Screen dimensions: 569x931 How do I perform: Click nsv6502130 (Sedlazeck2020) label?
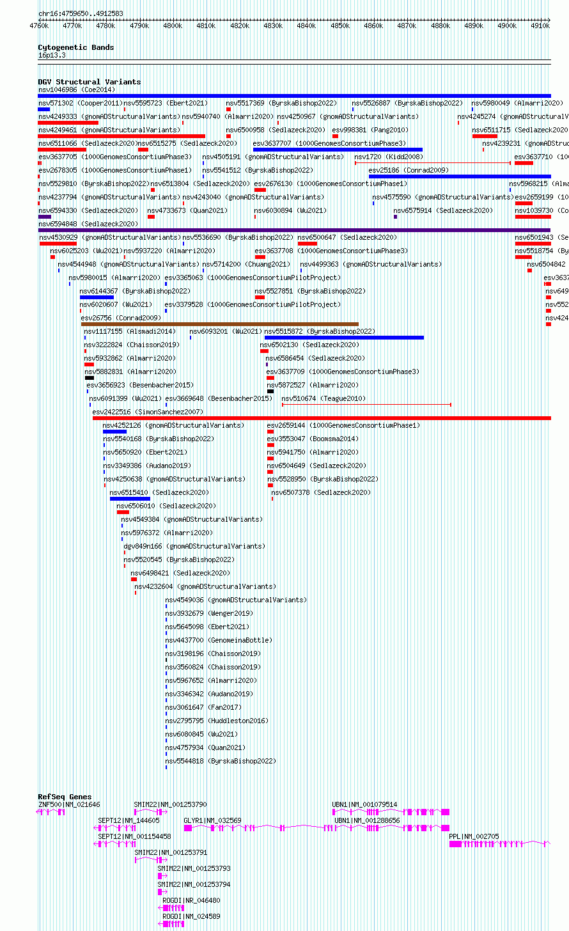(309, 345)
